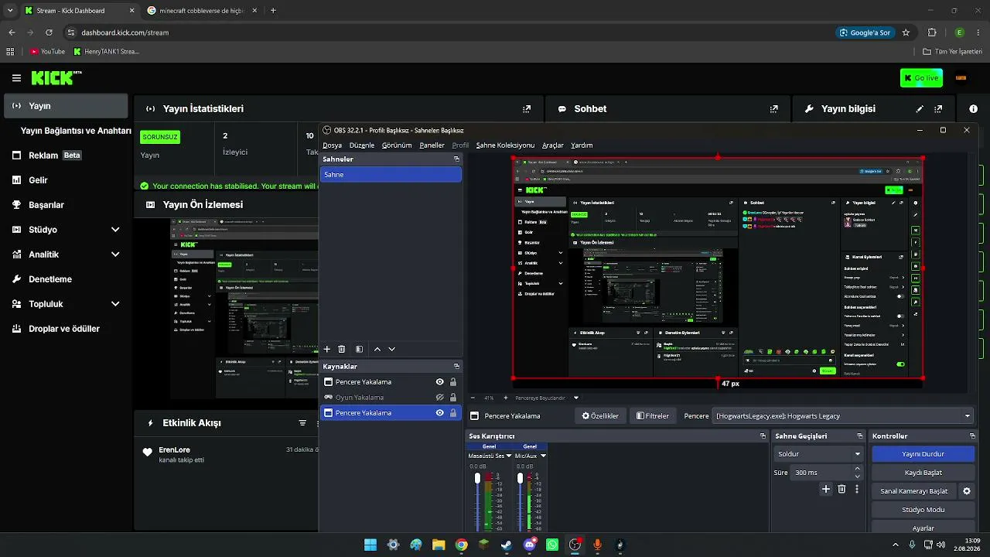Open WhatsApp from the taskbar

552,545
